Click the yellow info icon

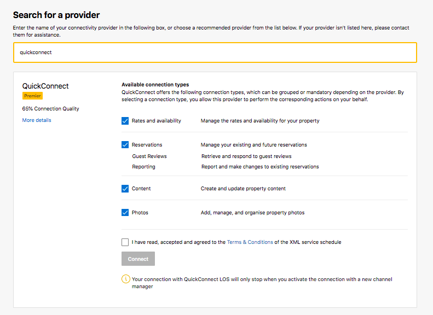point(126,279)
